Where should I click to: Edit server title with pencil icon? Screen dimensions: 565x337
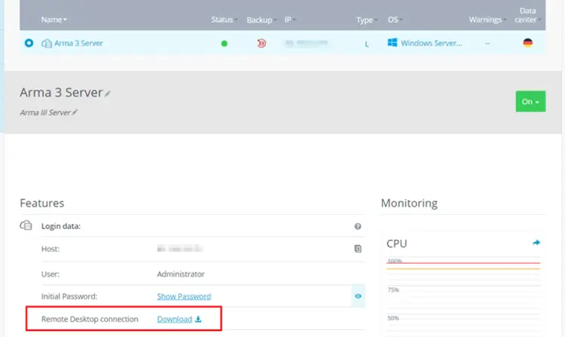108,93
